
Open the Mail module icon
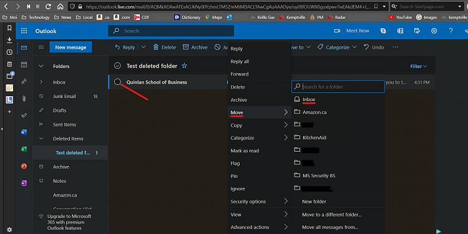pos(24,47)
